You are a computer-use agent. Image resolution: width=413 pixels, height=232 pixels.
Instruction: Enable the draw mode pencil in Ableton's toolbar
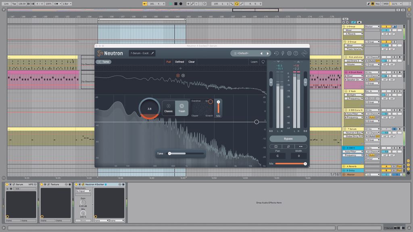[x=368, y=3]
